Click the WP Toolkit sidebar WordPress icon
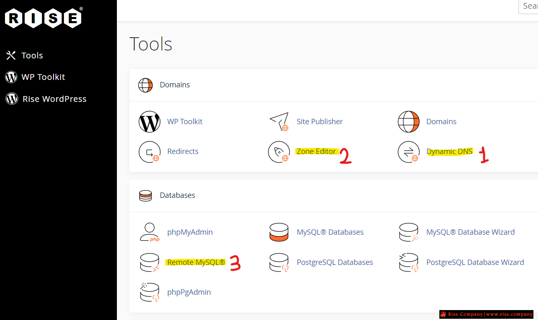Screen dimensions: 538x320 tap(11, 77)
